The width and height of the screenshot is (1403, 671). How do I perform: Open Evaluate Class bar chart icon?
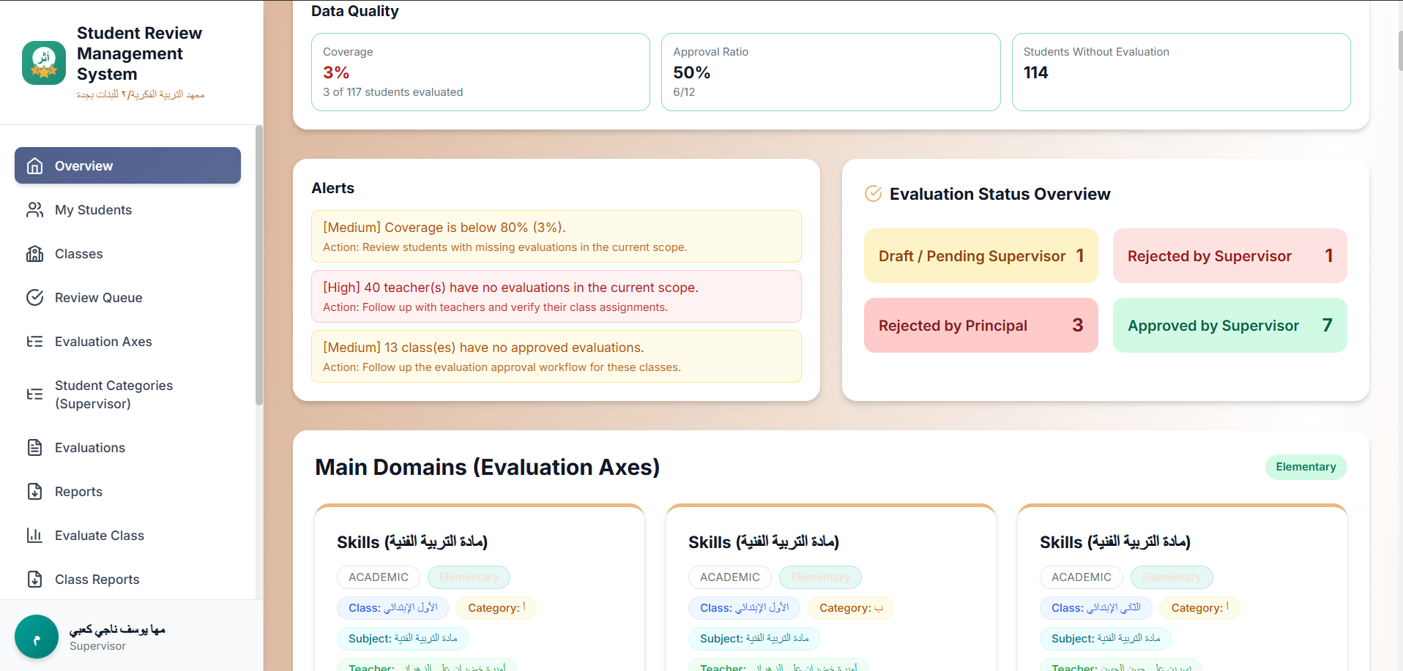click(x=34, y=535)
